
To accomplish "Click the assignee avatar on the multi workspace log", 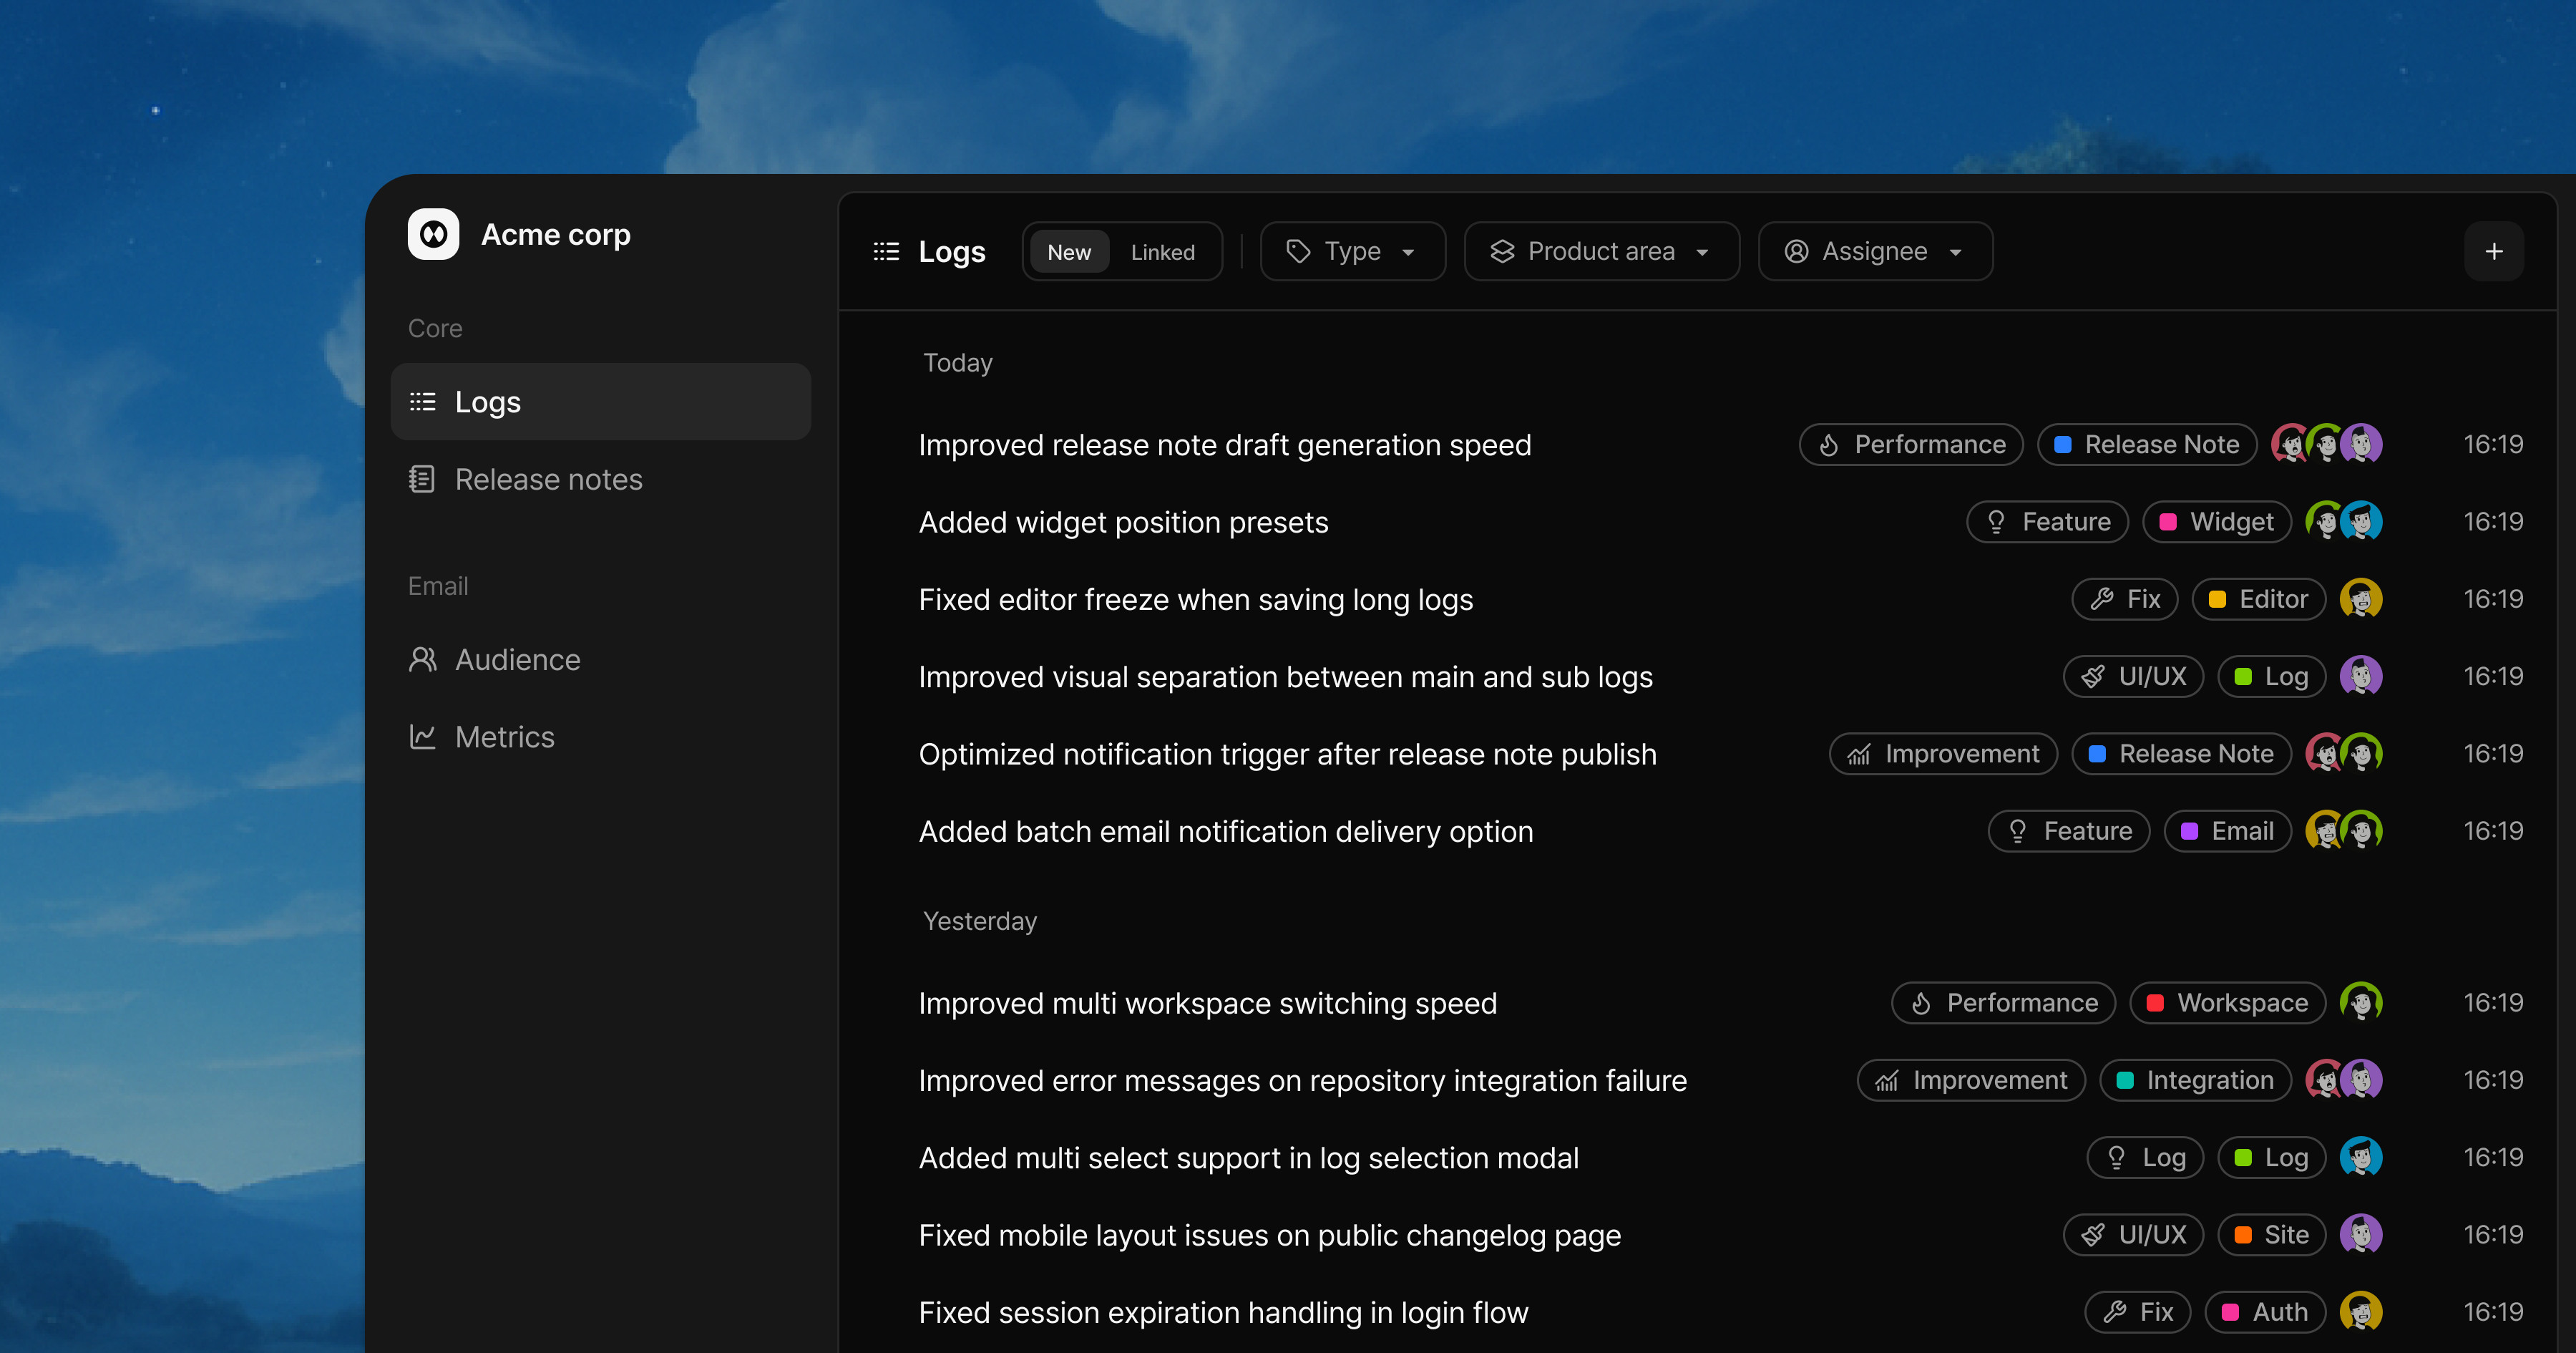I will [2362, 1003].
